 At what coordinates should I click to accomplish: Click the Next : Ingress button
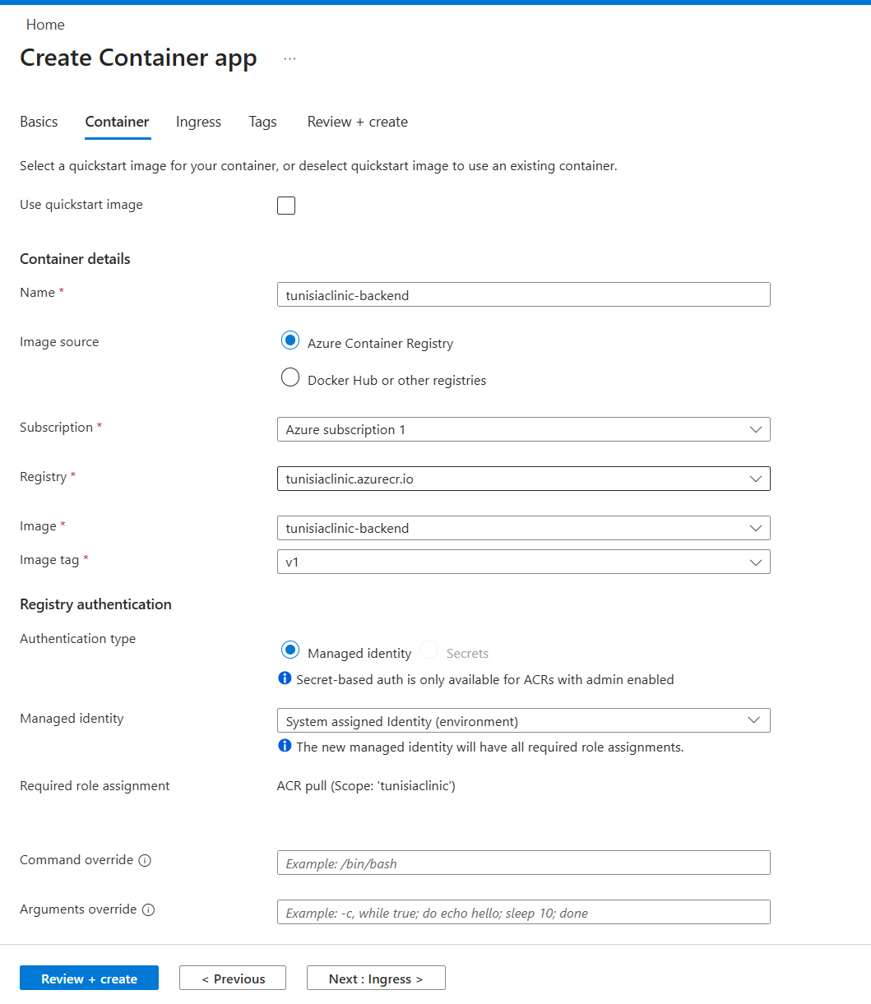[x=375, y=978]
